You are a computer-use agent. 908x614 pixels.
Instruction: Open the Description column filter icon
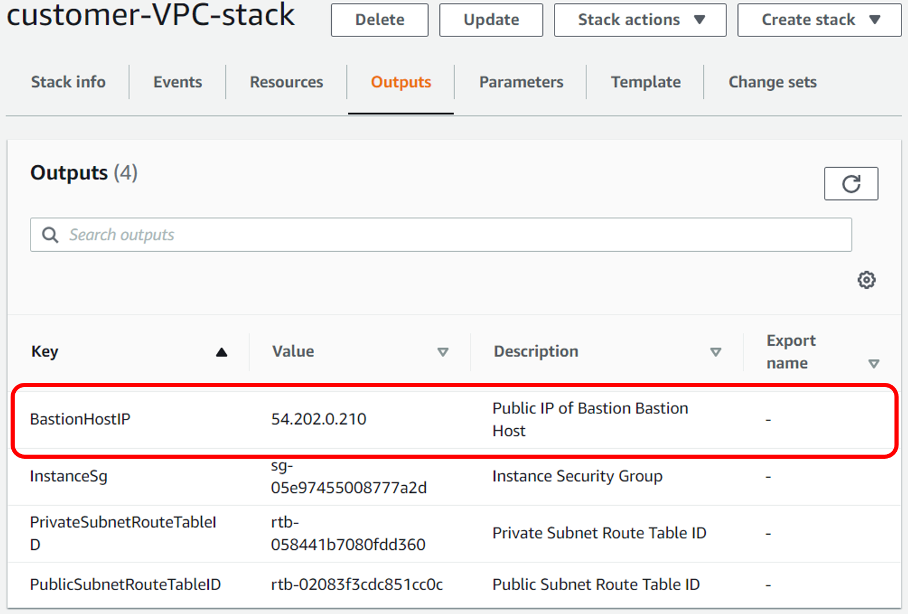(x=716, y=352)
